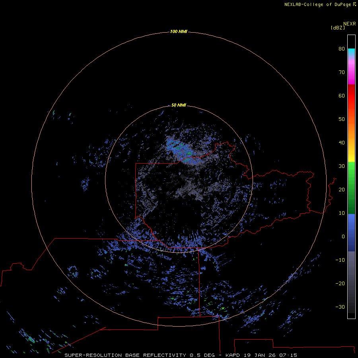Click the dBZ unit label
The height and width of the screenshot is (358, 358).
pos(338,27)
